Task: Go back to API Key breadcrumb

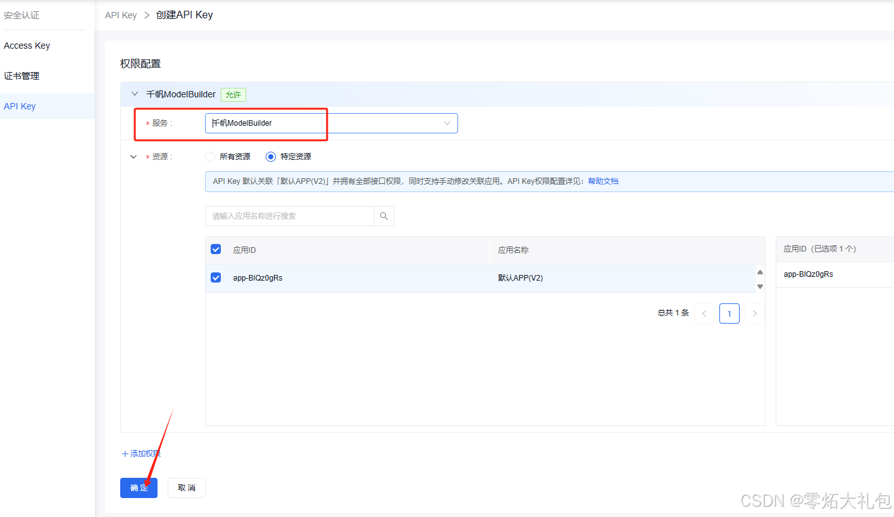Action: 121,15
